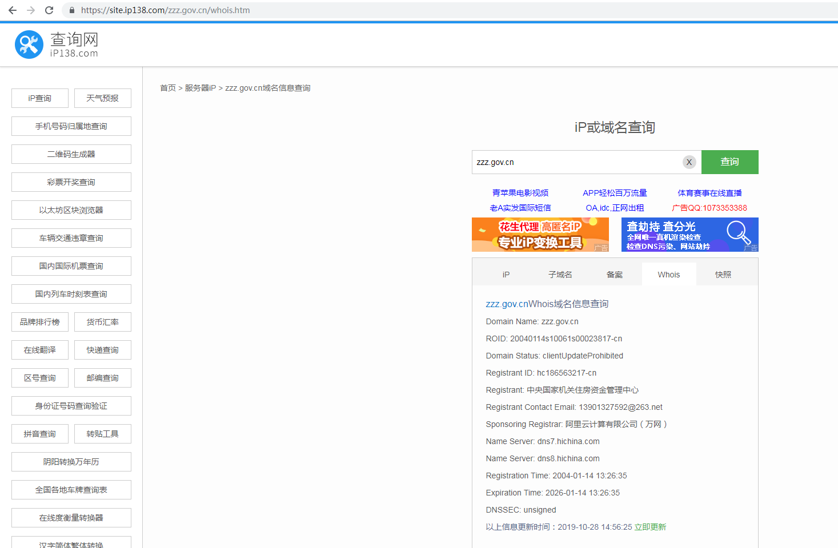This screenshot has width=838, height=548.
Task: Open 品牌排行榜 sidebar button
Action: [x=40, y=322]
